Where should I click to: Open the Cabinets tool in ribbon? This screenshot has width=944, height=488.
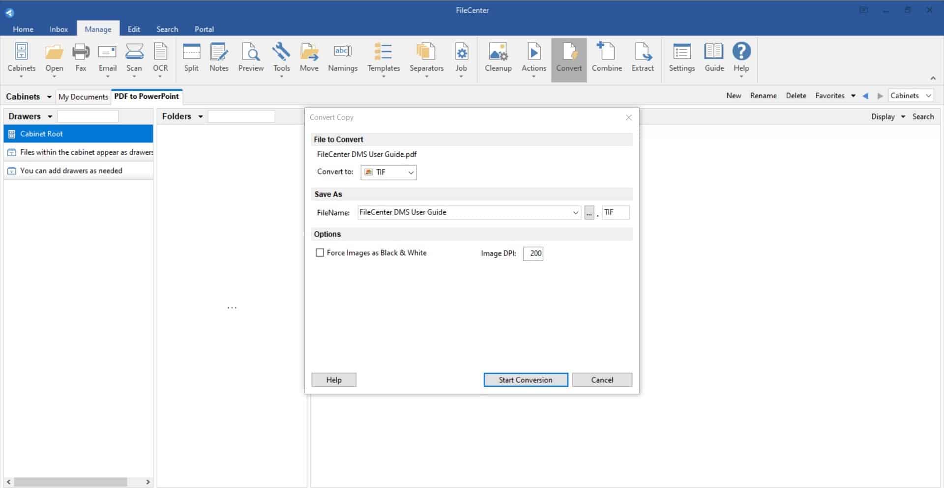[21, 58]
